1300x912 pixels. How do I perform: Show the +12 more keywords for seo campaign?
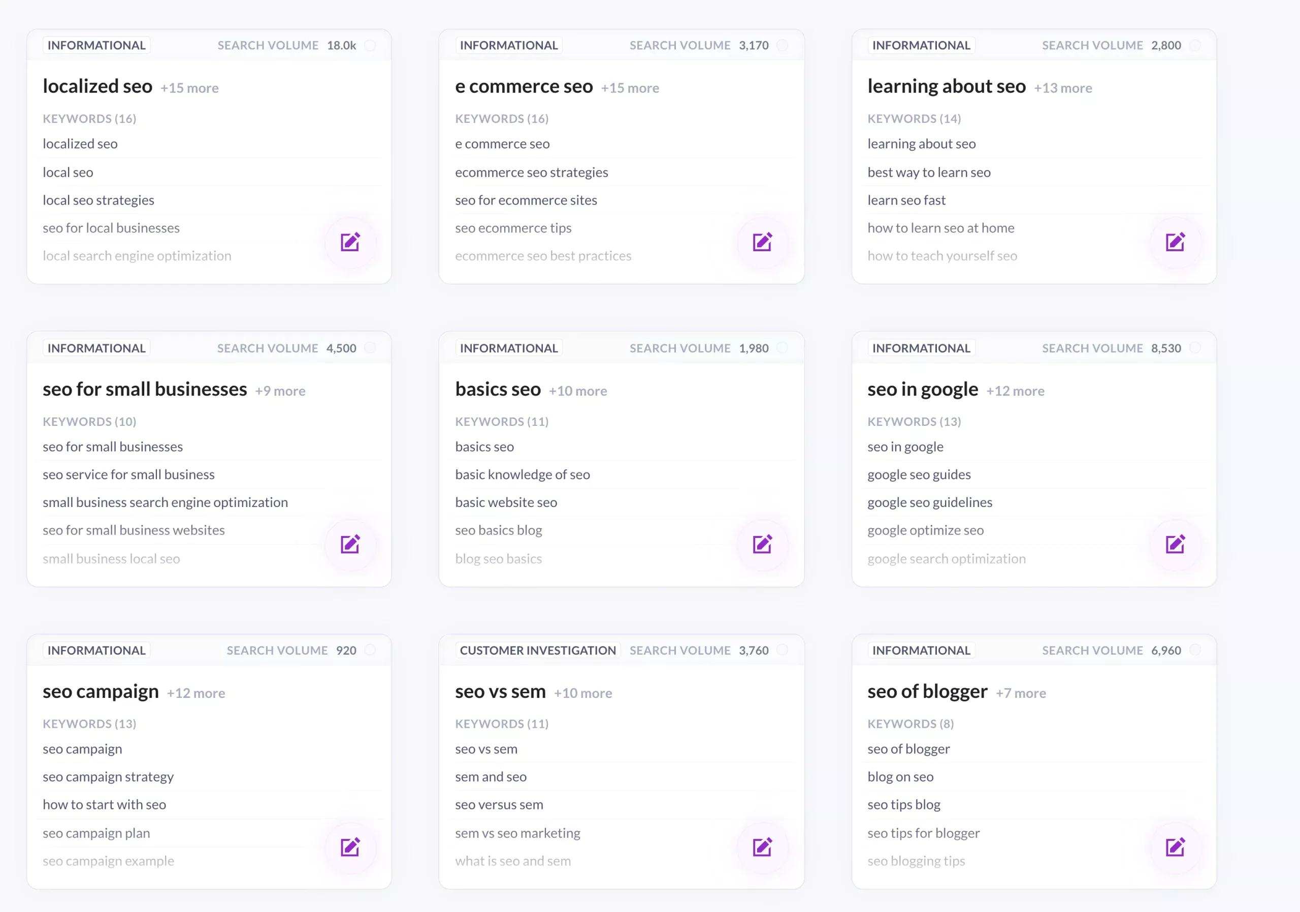[196, 692]
